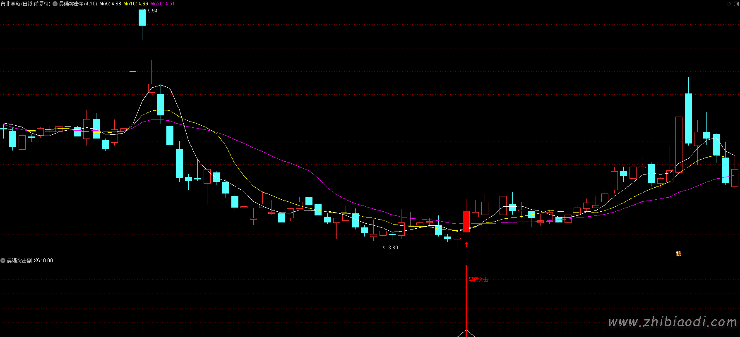Click the solid red signal candlestick

(x=466, y=221)
